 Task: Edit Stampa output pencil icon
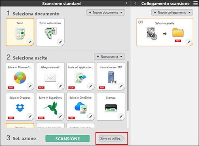121,116
